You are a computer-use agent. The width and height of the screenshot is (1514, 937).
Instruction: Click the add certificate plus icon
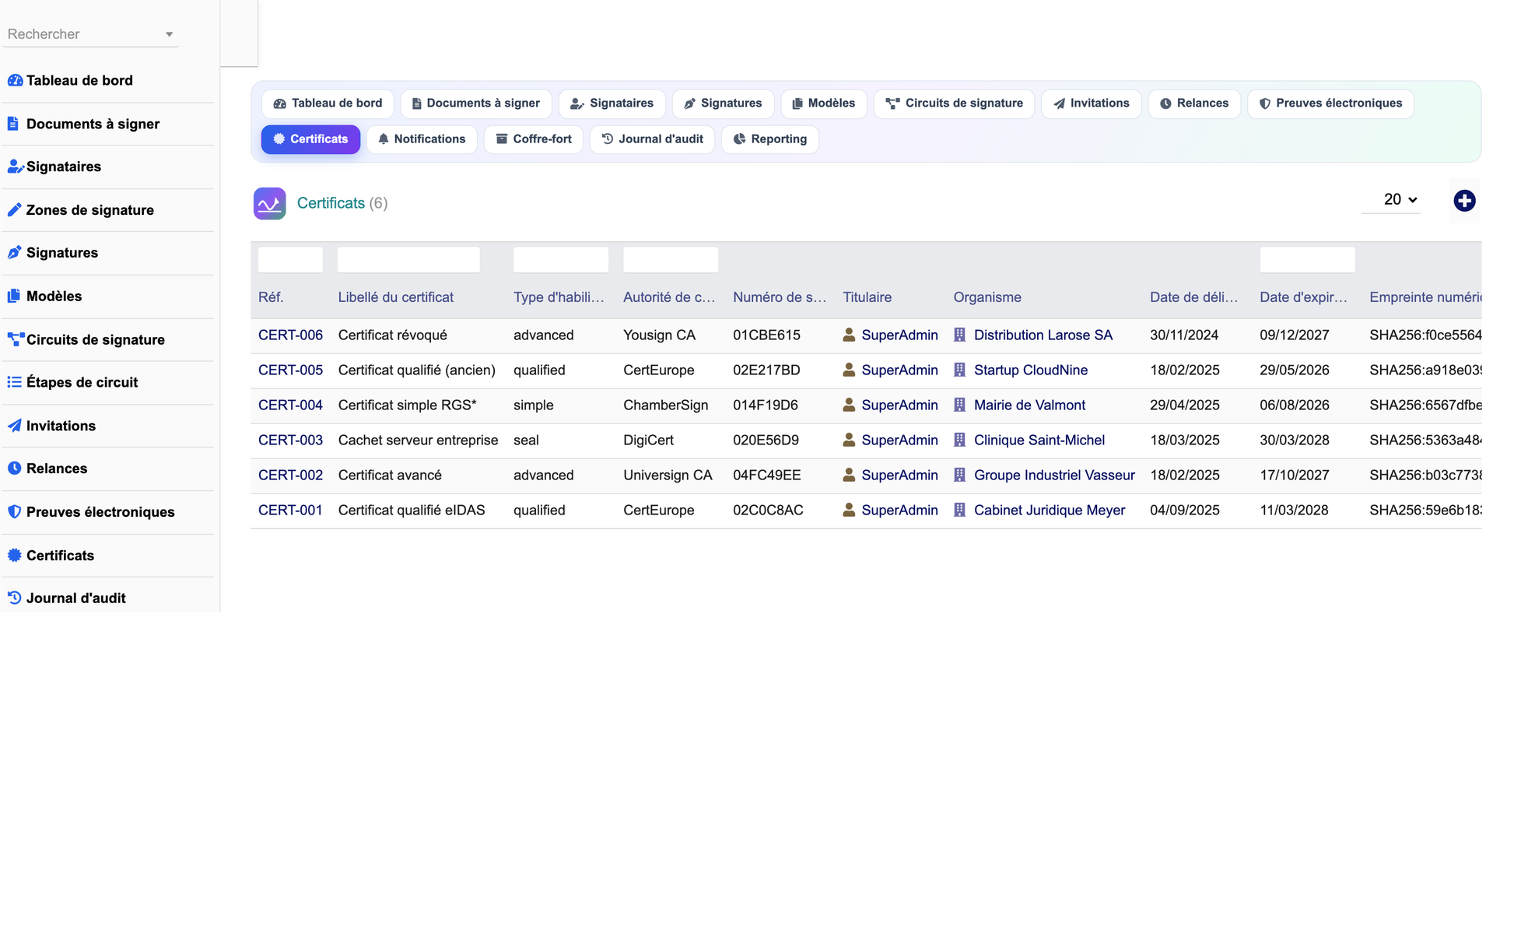tap(1464, 201)
